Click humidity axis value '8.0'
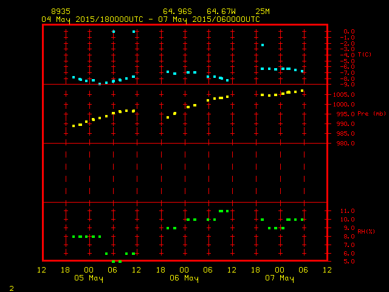This screenshot has height=292, width=389. click(349, 237)
